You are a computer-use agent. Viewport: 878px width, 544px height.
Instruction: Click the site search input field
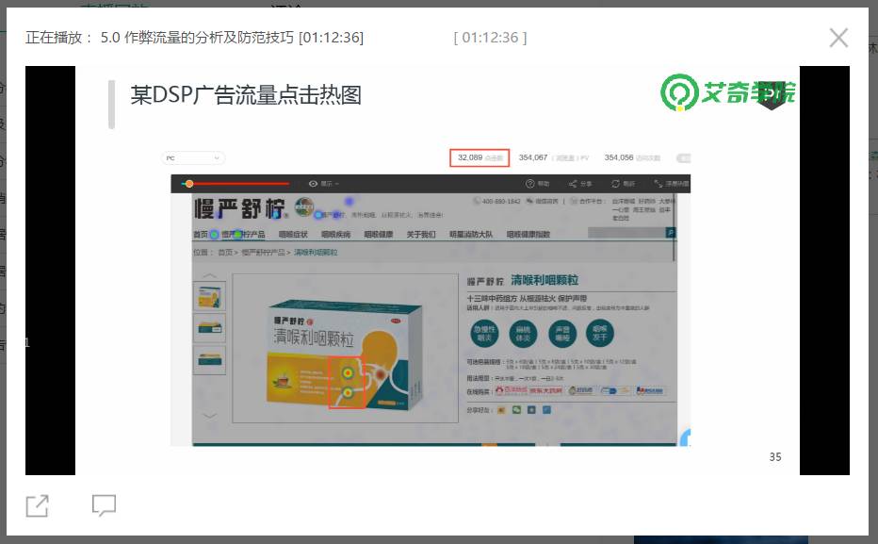[x=626, y=233]
